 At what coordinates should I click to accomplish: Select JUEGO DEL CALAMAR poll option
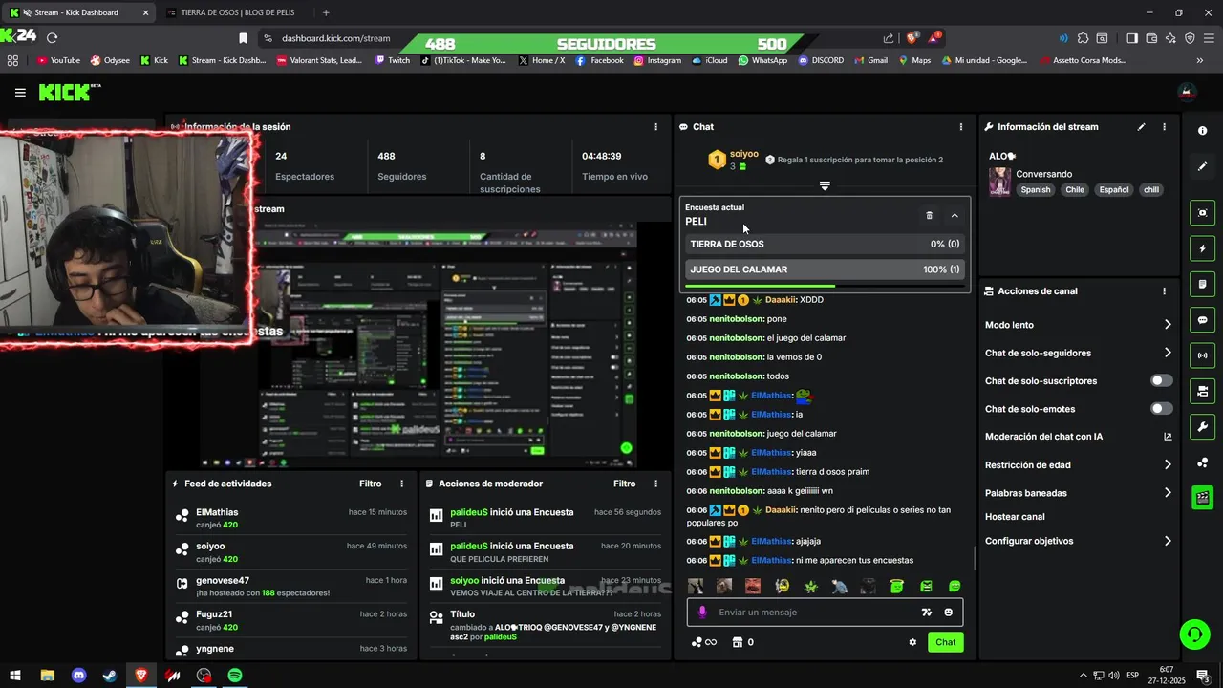click(825, 269)
